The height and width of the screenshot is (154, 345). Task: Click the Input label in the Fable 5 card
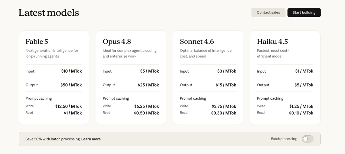pyautogui.click(x=30, y=71)
